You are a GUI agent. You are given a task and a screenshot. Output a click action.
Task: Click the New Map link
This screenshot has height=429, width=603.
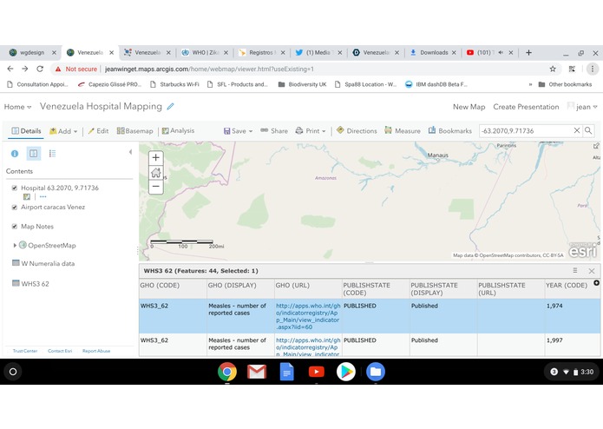pos(469,107)
